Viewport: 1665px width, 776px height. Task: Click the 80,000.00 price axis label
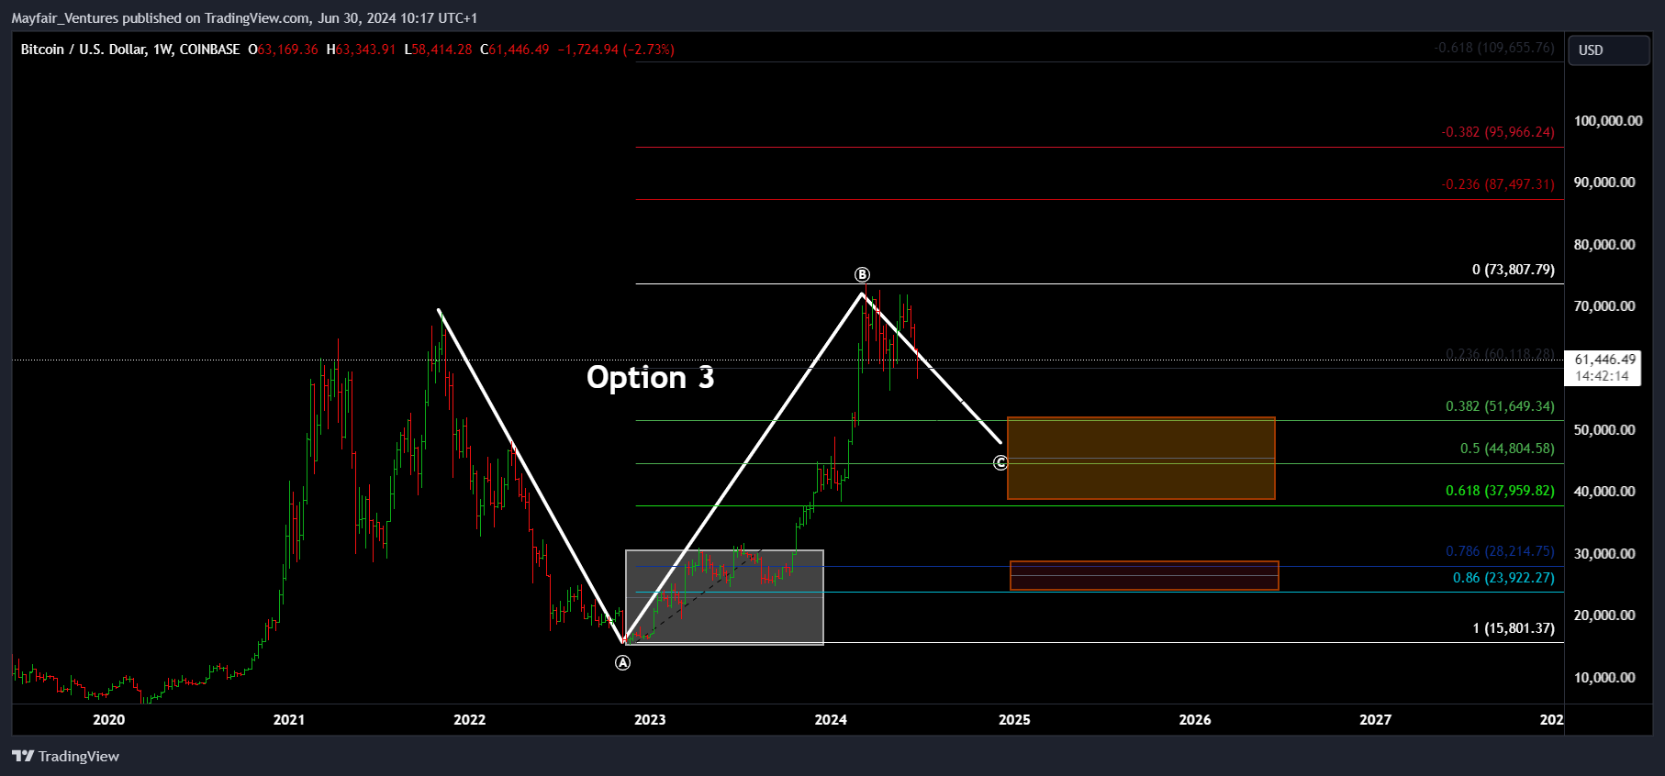point(1604,245)
